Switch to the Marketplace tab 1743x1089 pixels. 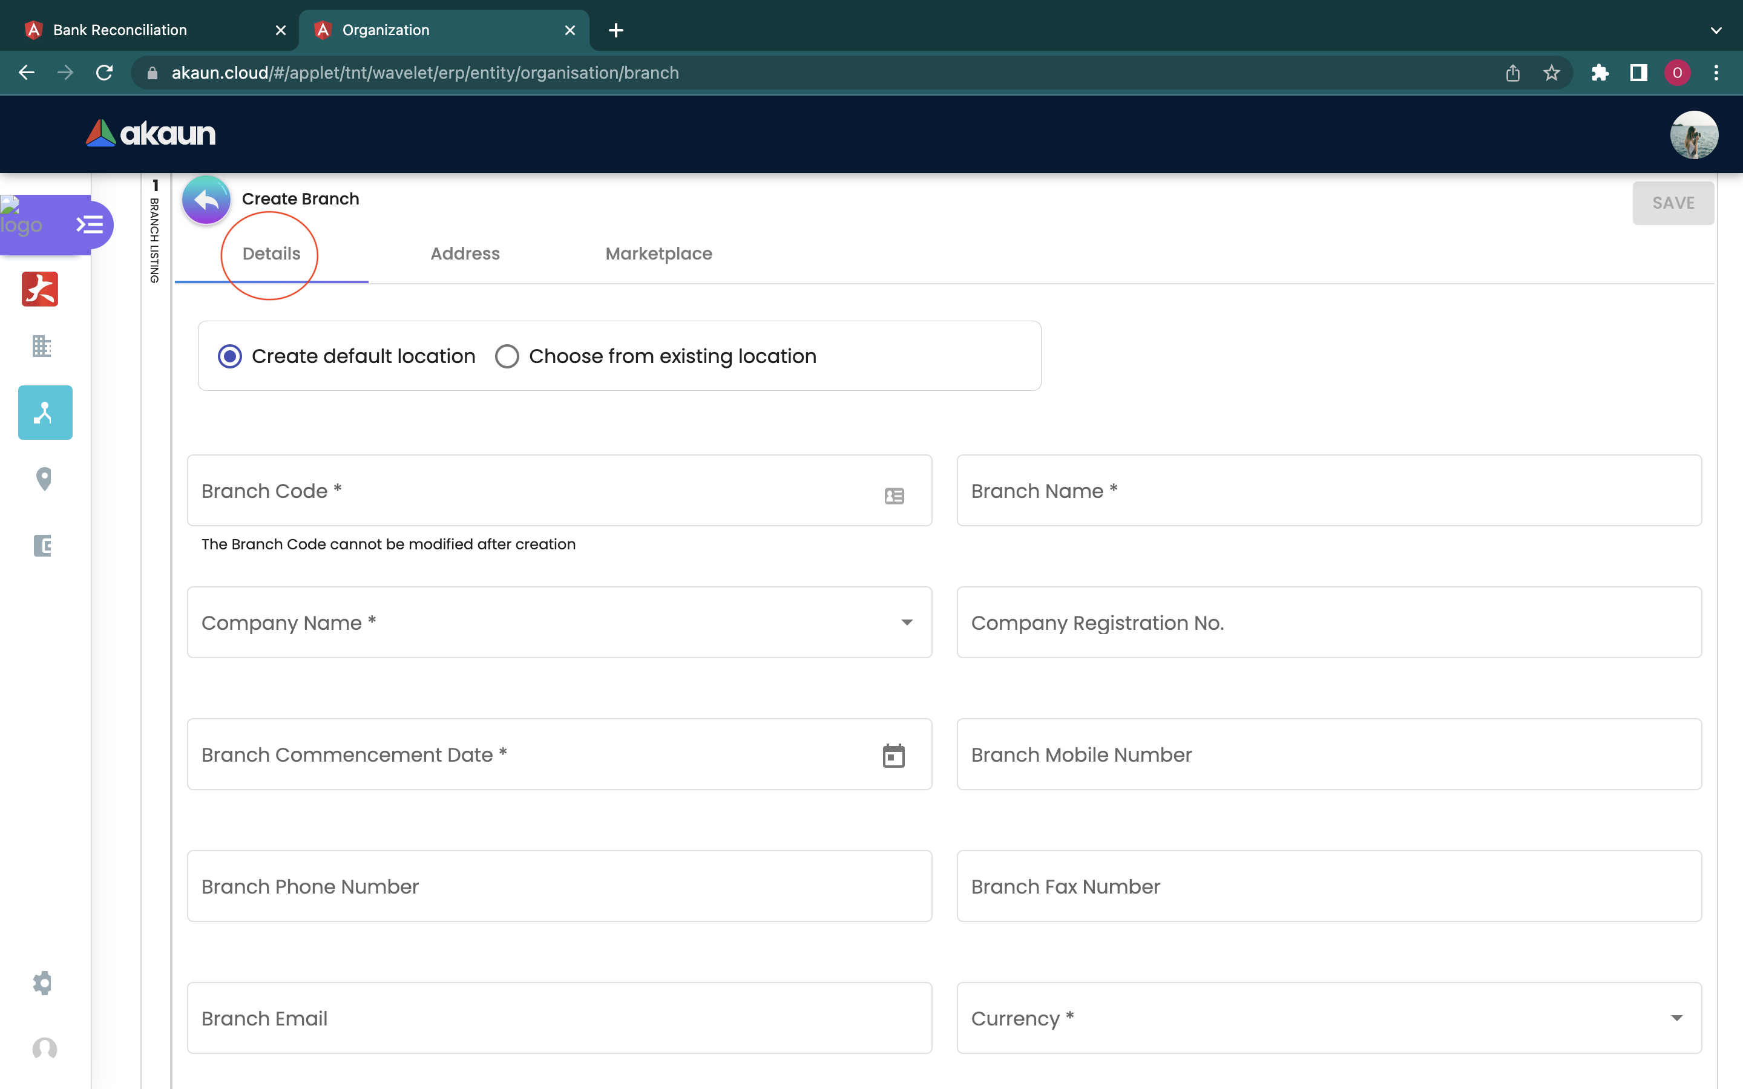tap(658, 253)
